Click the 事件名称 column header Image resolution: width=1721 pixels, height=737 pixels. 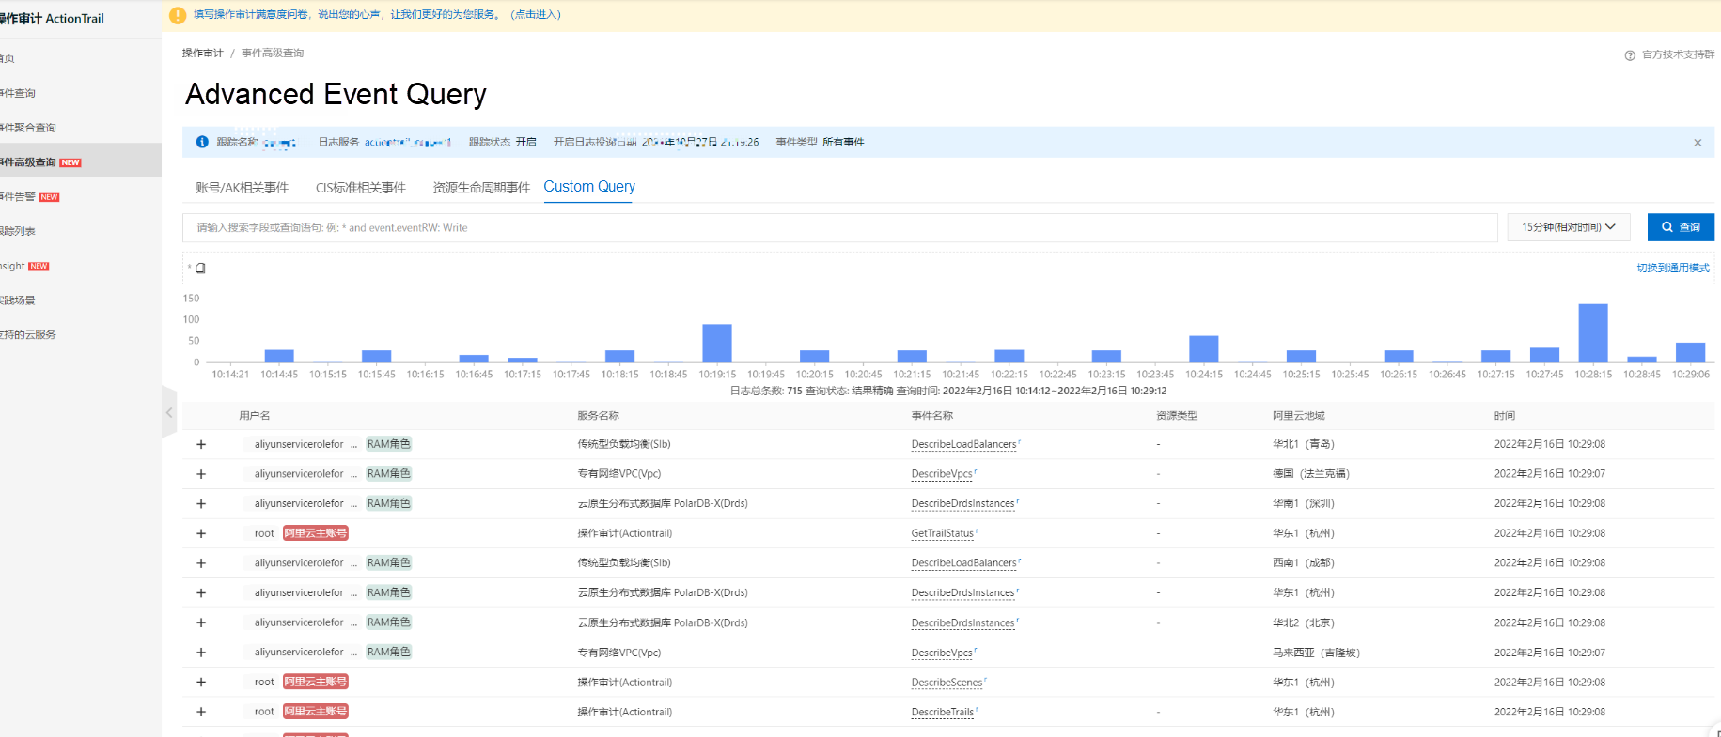[932, 416]
